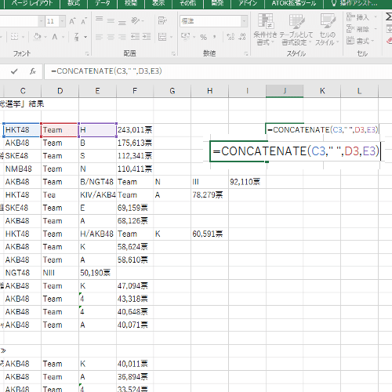This screenshot has height=392, width=392.
Task: Open 条件付き書式 conditional formatting
Action: pos(265,30)
